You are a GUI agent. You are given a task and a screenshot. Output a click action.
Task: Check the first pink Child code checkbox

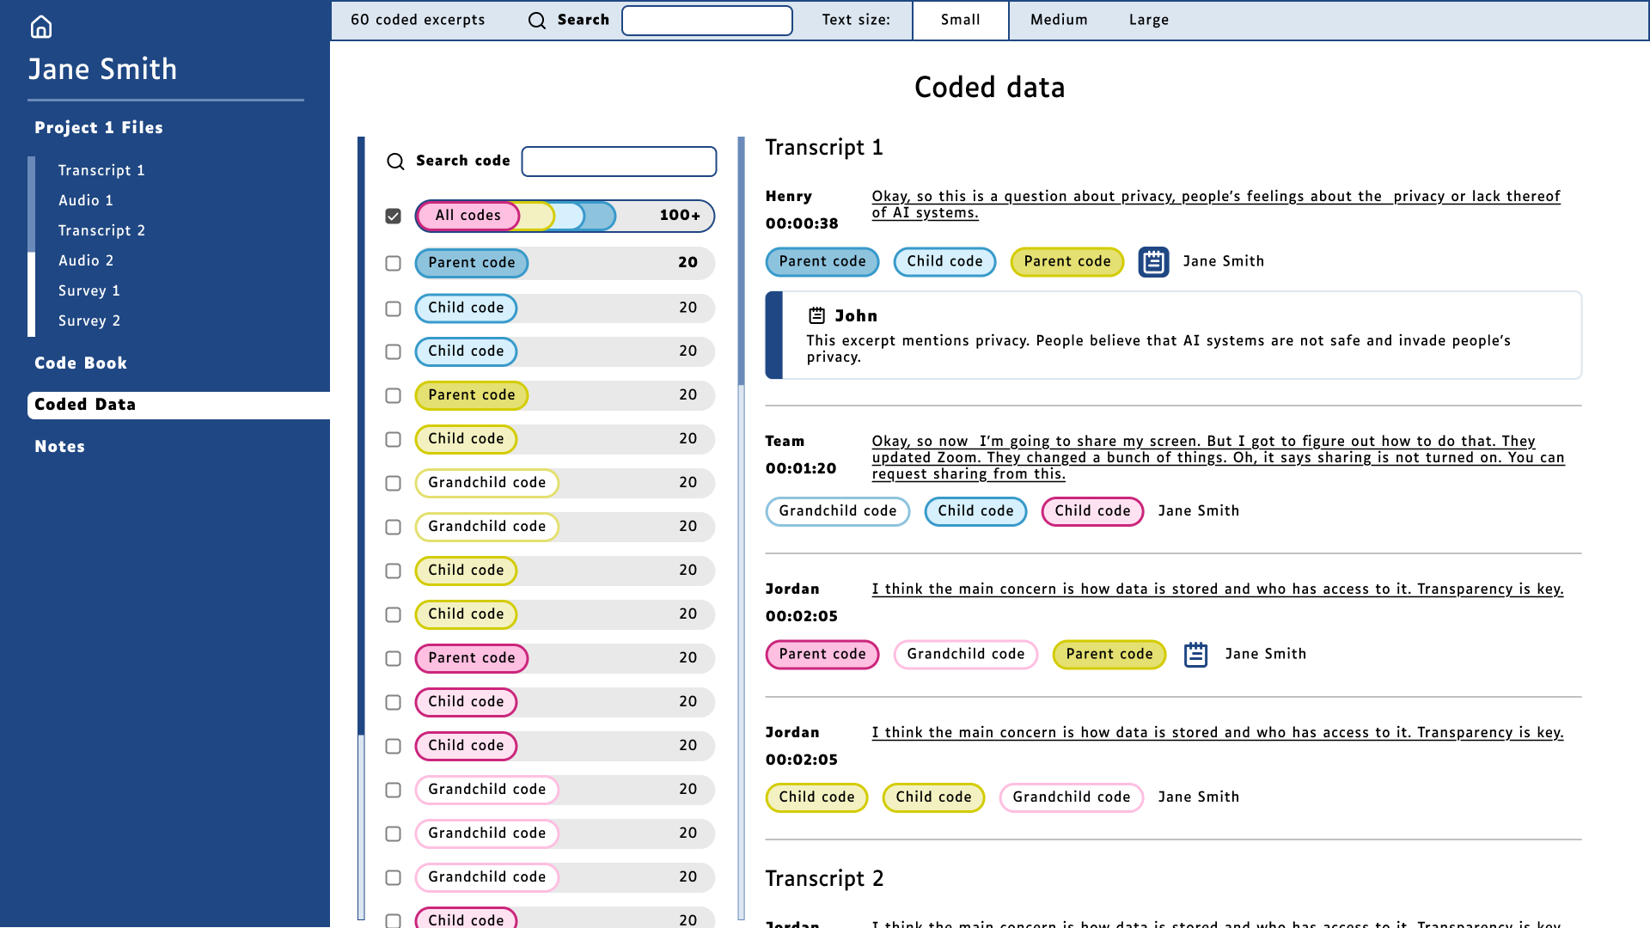[x=393, y=702]
